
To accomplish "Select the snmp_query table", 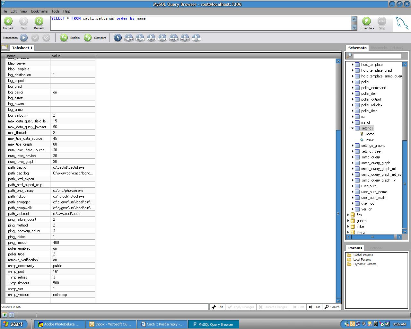I will tap(370, 157).
